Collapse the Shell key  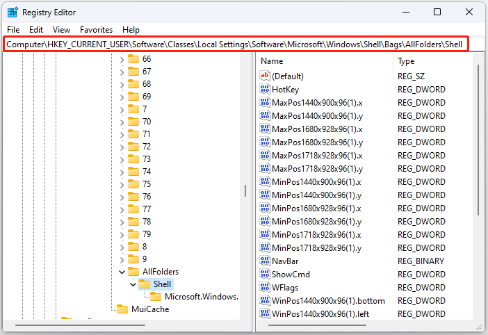133,284
